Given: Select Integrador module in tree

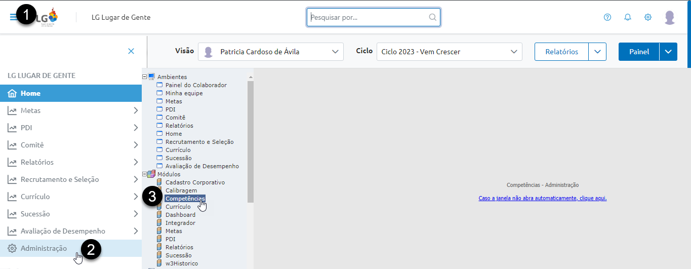Looking at the screenshot, I should (x=180, y=223).
